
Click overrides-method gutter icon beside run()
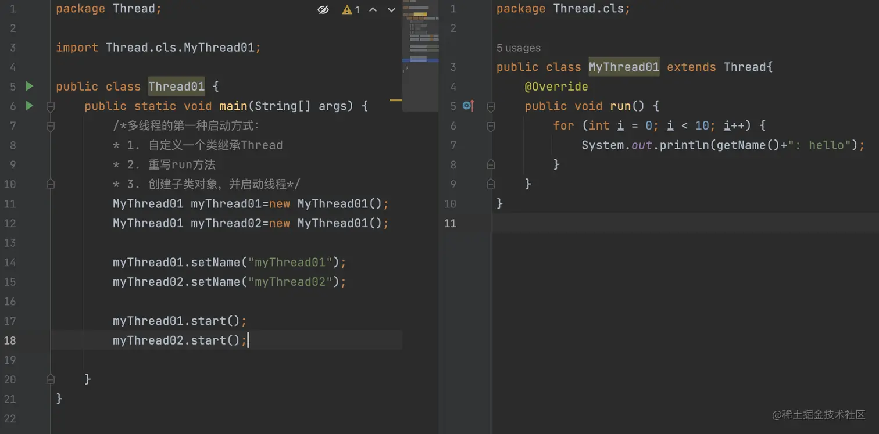pyautogui.click(x=469, y=106)
